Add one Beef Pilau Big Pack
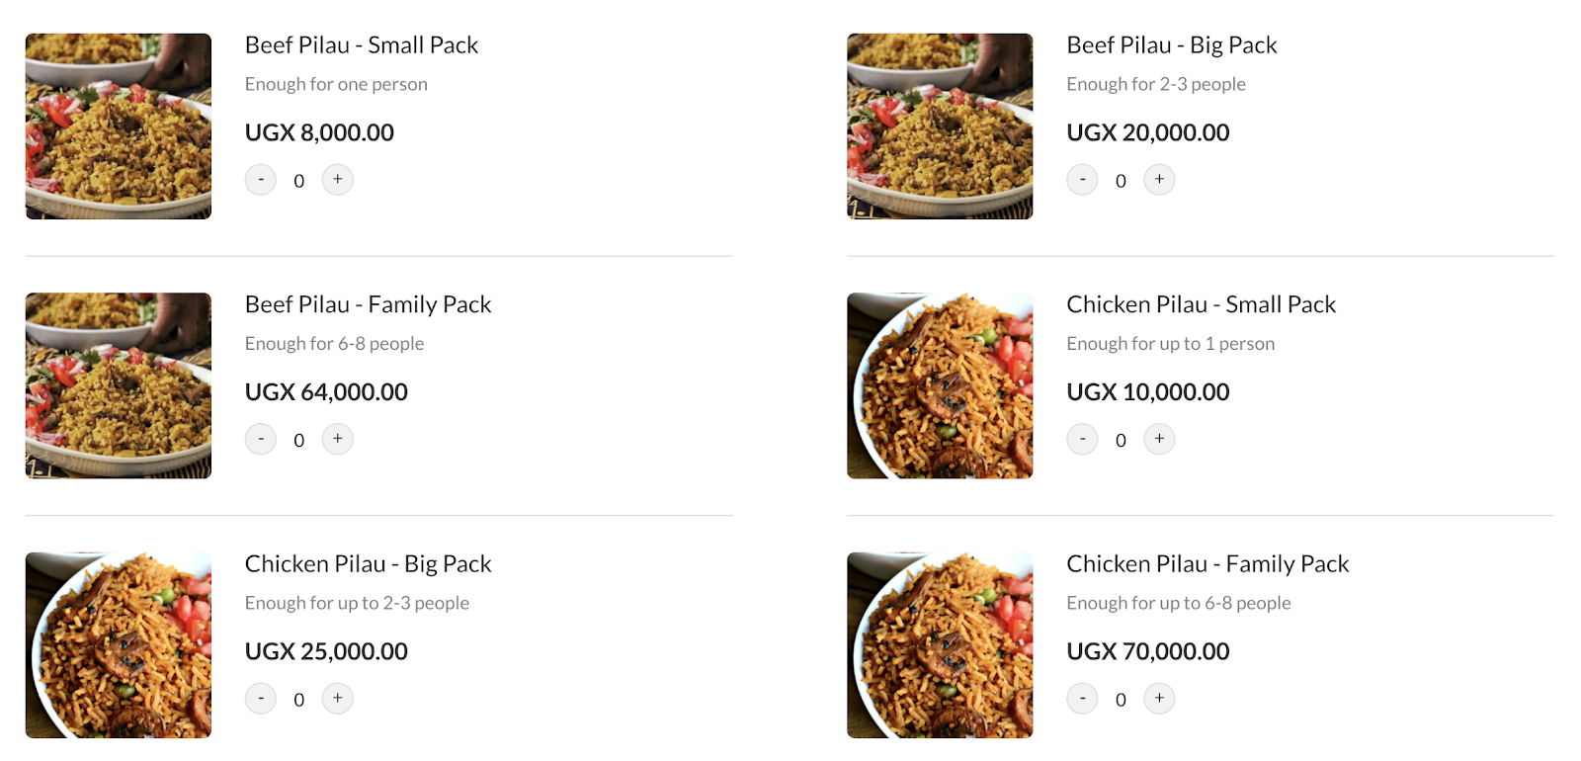 [x=1159, y=180]
